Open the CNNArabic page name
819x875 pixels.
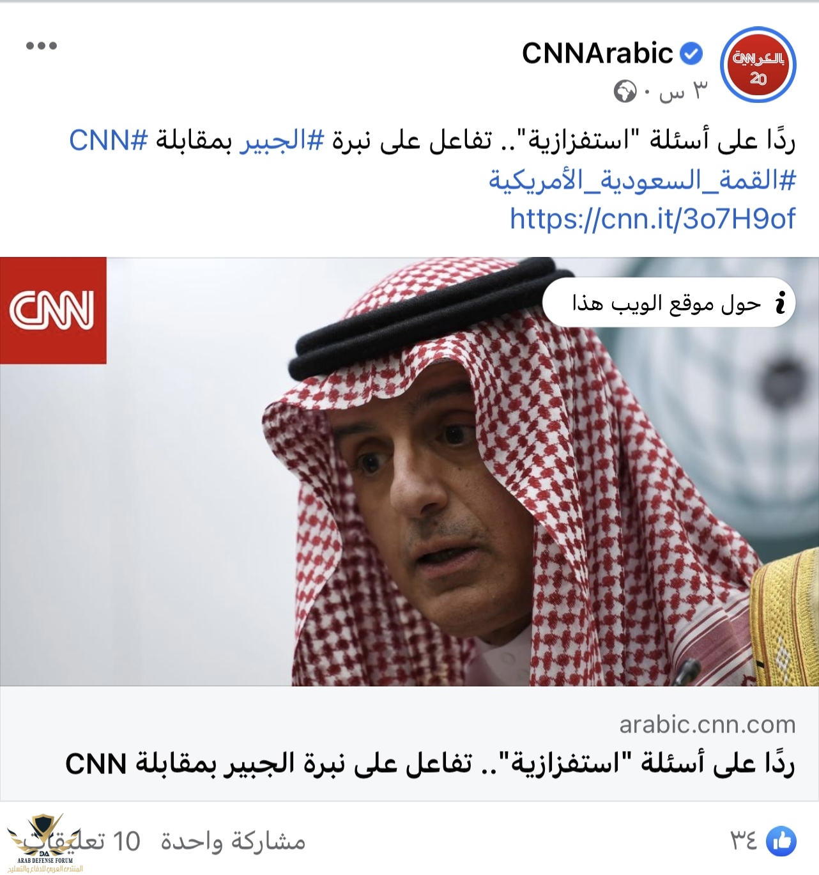coord(597,53)
